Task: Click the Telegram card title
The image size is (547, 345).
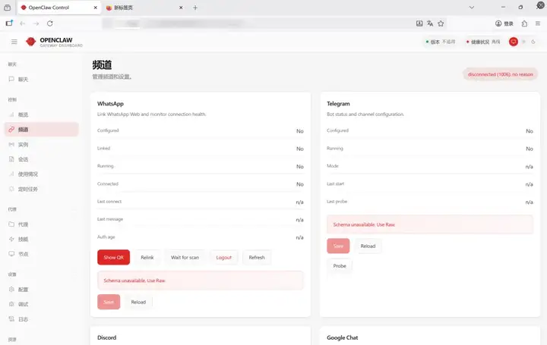Action: 338,104
